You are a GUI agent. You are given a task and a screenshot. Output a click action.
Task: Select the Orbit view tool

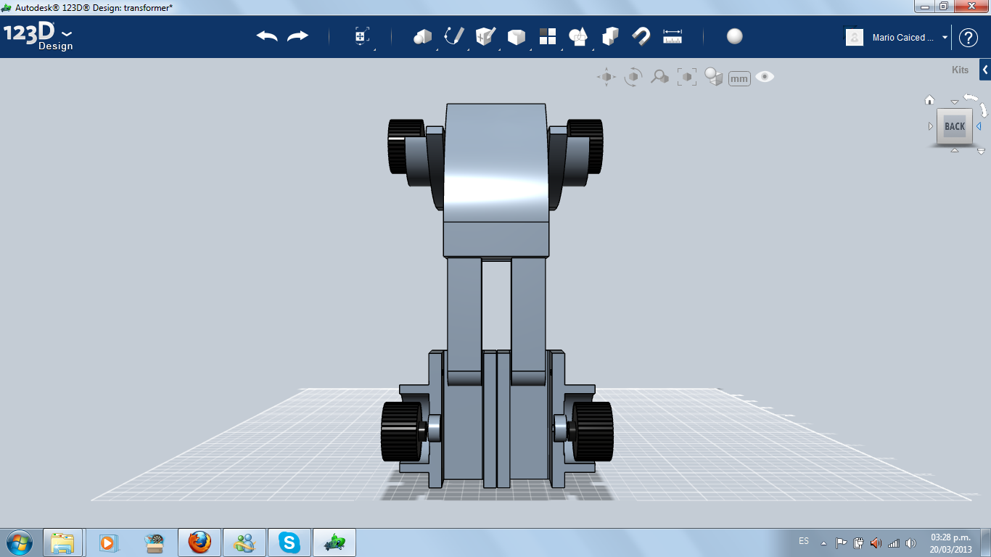tap(633, 77)
